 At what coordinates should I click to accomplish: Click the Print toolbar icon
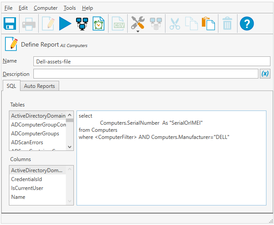point(29,24)
